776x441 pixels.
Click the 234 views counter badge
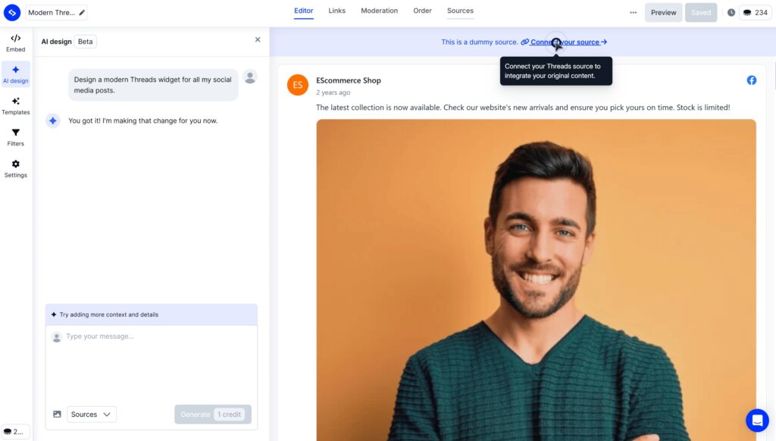click(755, 12)
